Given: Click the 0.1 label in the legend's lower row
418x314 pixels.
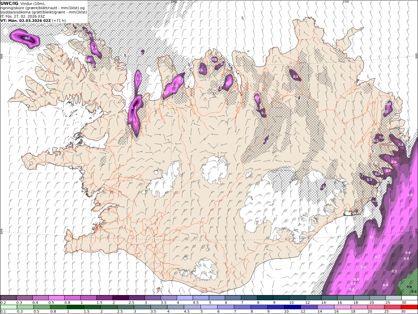Looking at the screenshot, I should pos(3,312).
